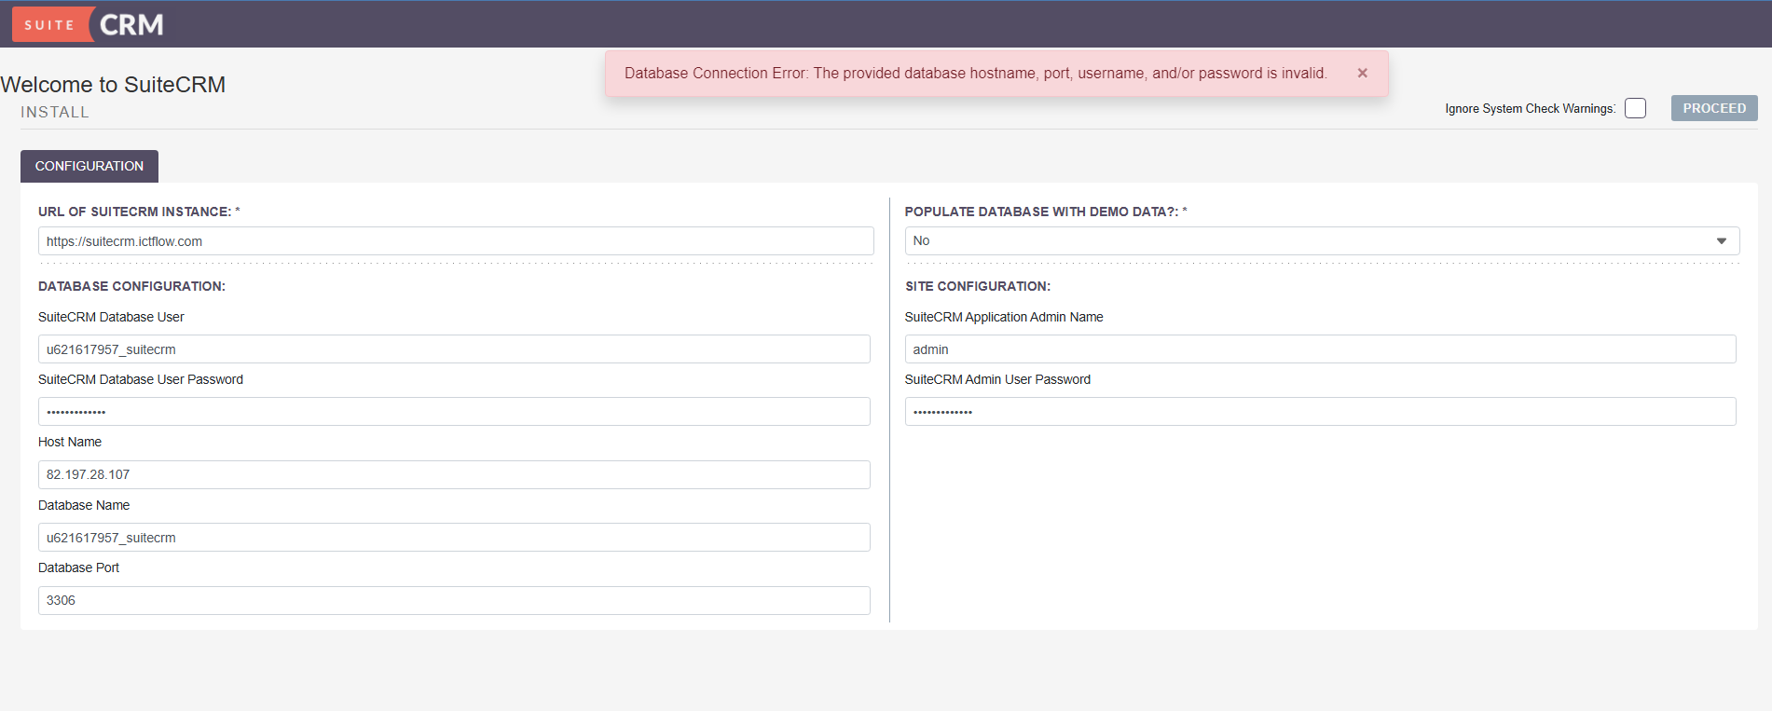The width and height of the screenshot is (1772, 711).
Task: Dismiss the database connection error alert
Action: click(x=1362, y=73)
